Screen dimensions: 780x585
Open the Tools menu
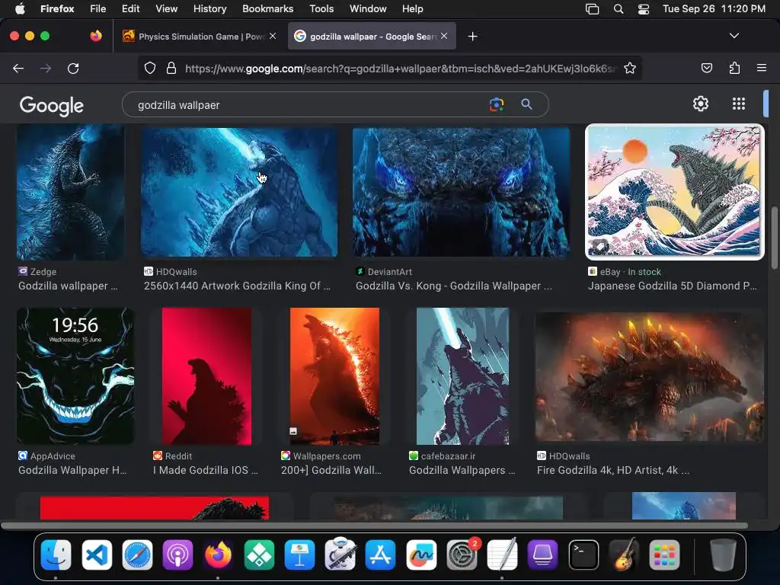(x=321, y=9)
